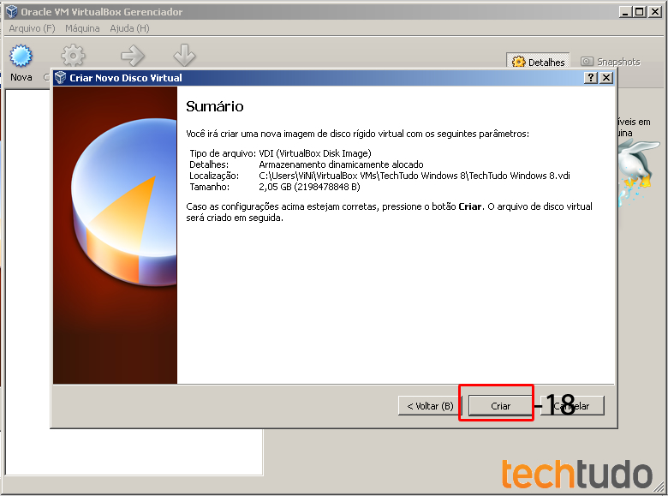Click the empty VM list panel in main window
The width and height of the screenshot is (668, 496).
tap(134, 451)
